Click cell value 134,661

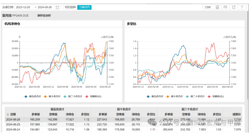[x=35, y=130]
